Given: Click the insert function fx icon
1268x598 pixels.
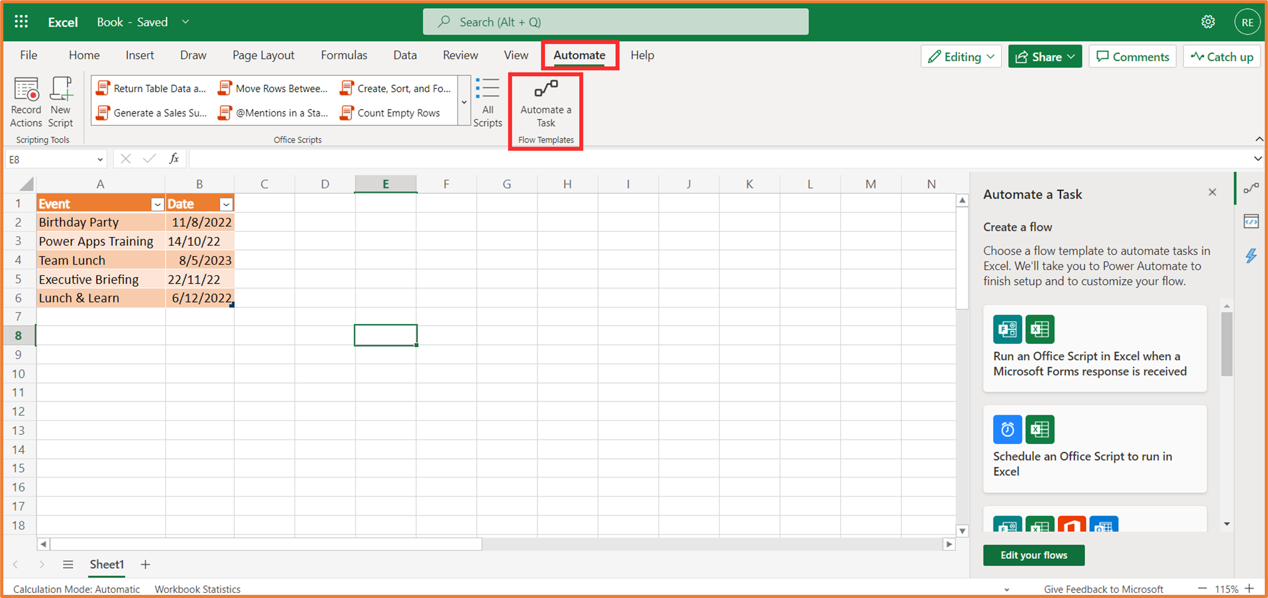Looking at the screenshot, I should point(174,159).
